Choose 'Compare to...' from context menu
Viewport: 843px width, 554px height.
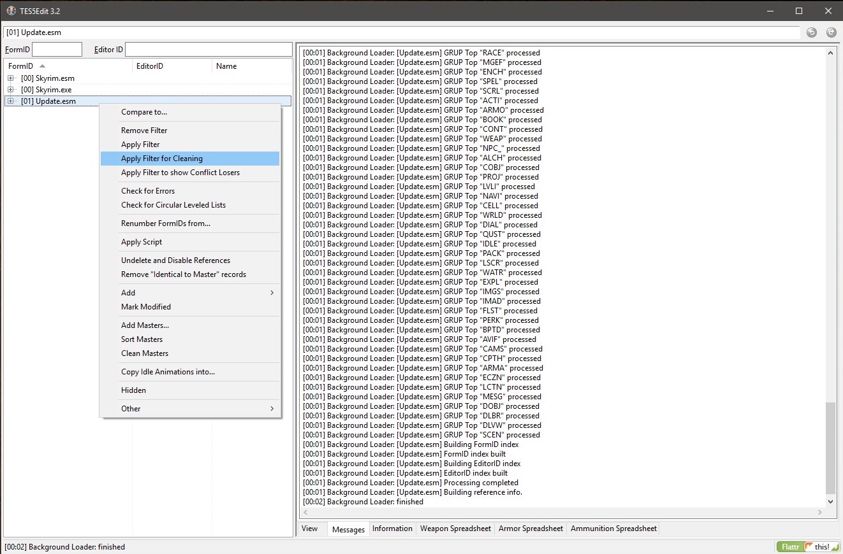[190, 112]
